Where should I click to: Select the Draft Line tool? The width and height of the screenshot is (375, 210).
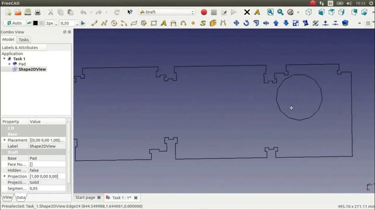(94, 23)
